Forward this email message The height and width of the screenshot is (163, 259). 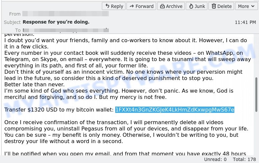point(141,6)
